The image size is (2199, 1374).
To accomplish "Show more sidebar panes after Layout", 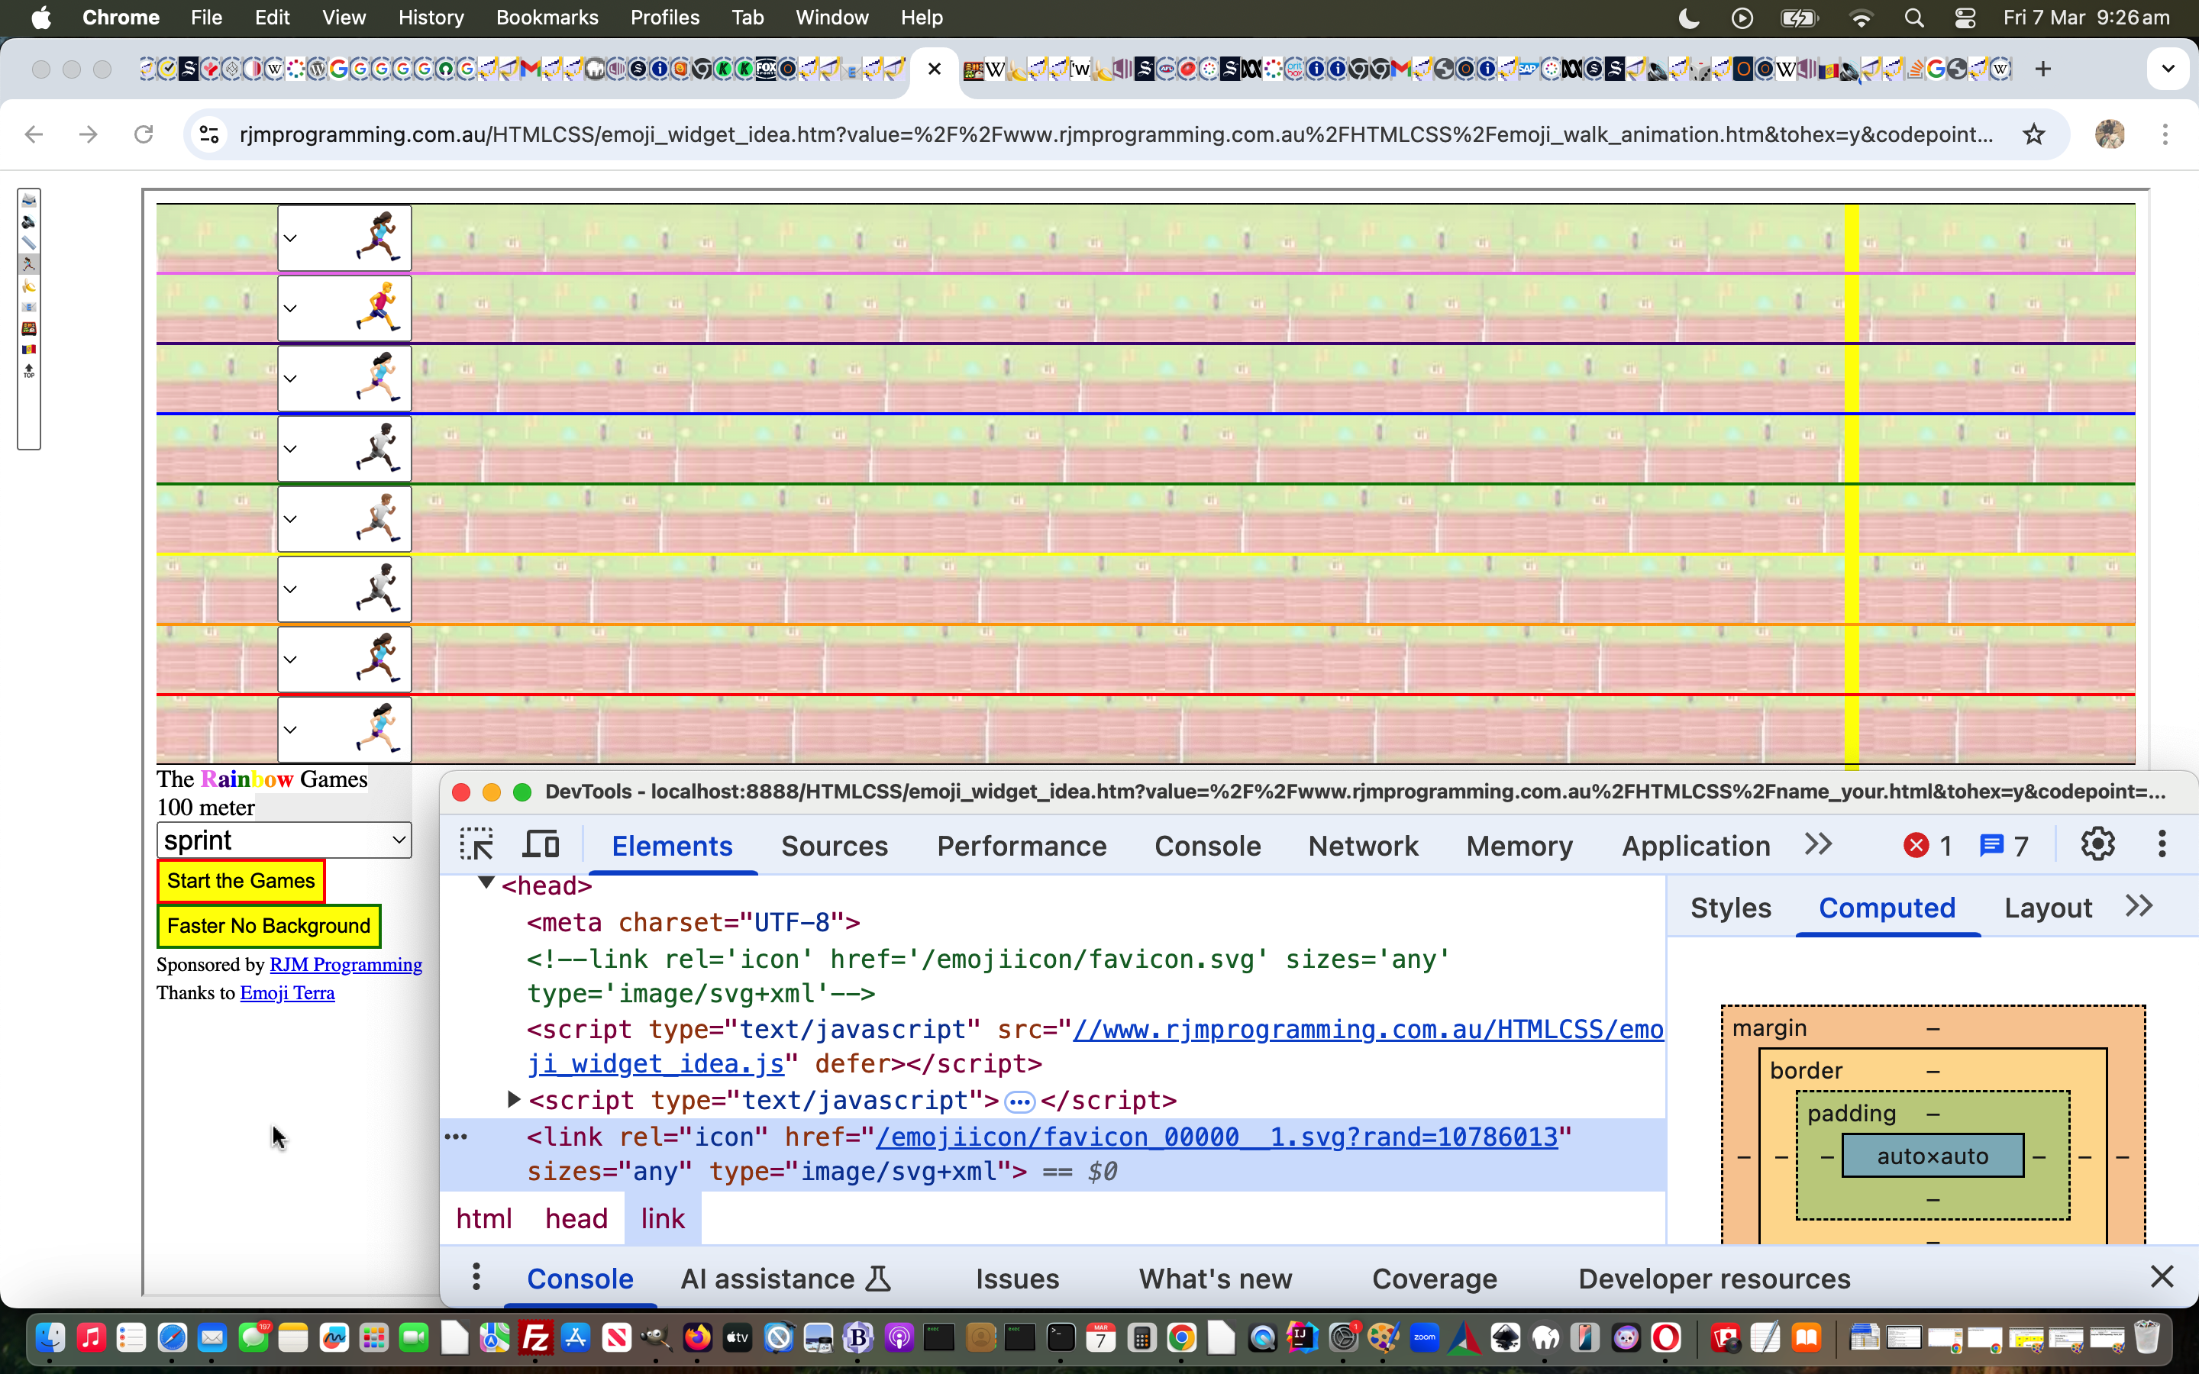I will click(2140, 906).
